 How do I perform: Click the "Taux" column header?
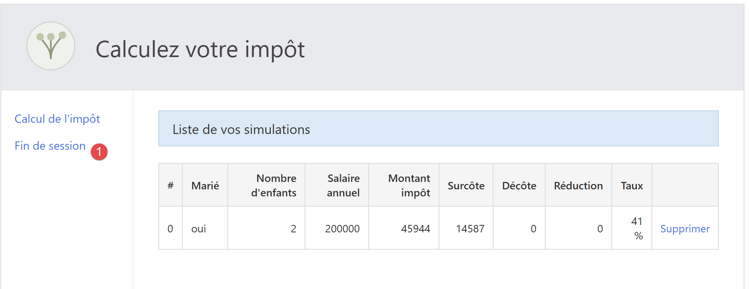coord(632,186)
